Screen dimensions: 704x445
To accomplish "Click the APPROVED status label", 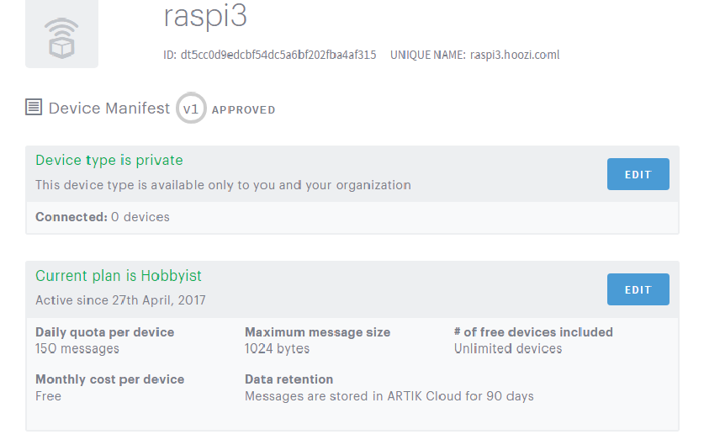I will tap(243, 110).
